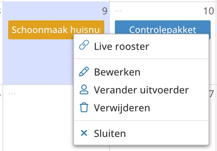This screenshot has width=217, height=151.
Task: Click the pencil icon next to Bewerken
Action: click(x=84, y=72)
